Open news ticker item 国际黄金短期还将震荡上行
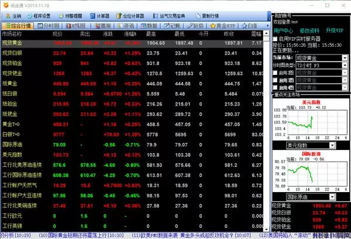Screen dimensions: 351x239 (81, 235)
